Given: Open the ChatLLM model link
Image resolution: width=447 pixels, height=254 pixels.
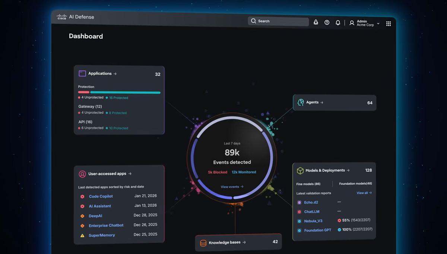Looking at the screenshot, I should tap(312, 212).
